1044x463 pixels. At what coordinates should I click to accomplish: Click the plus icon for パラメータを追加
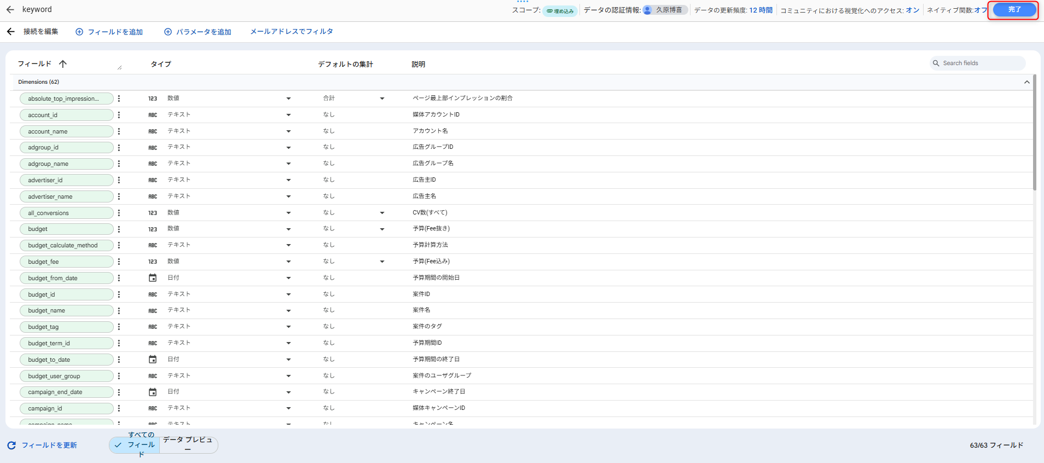(x=168, y=32)
